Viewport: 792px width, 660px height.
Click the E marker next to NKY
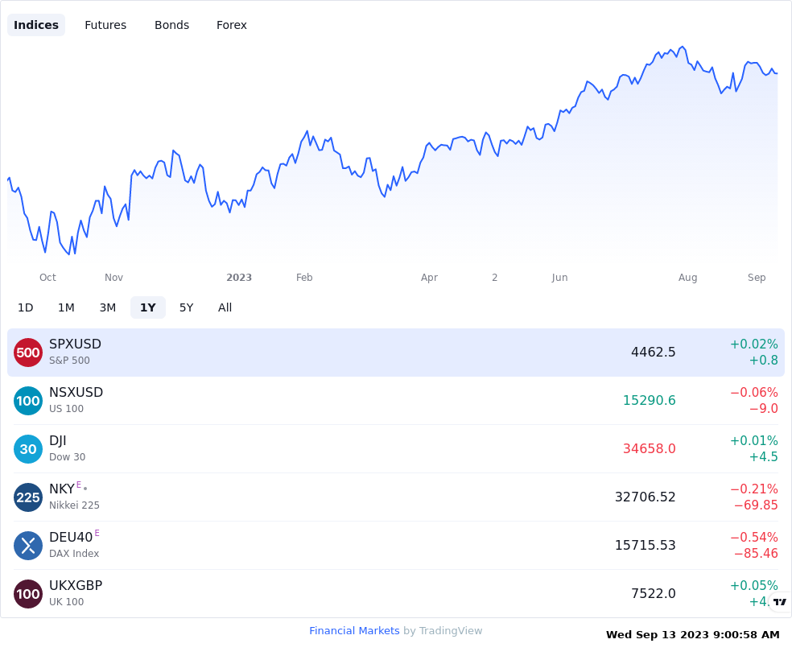point(79,485)
